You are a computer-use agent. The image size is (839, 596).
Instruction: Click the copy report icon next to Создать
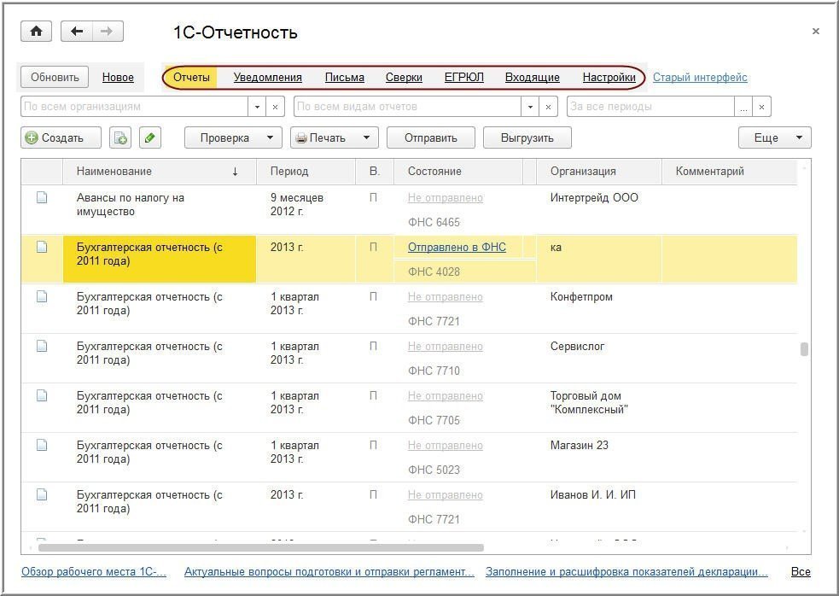[120, 137]
